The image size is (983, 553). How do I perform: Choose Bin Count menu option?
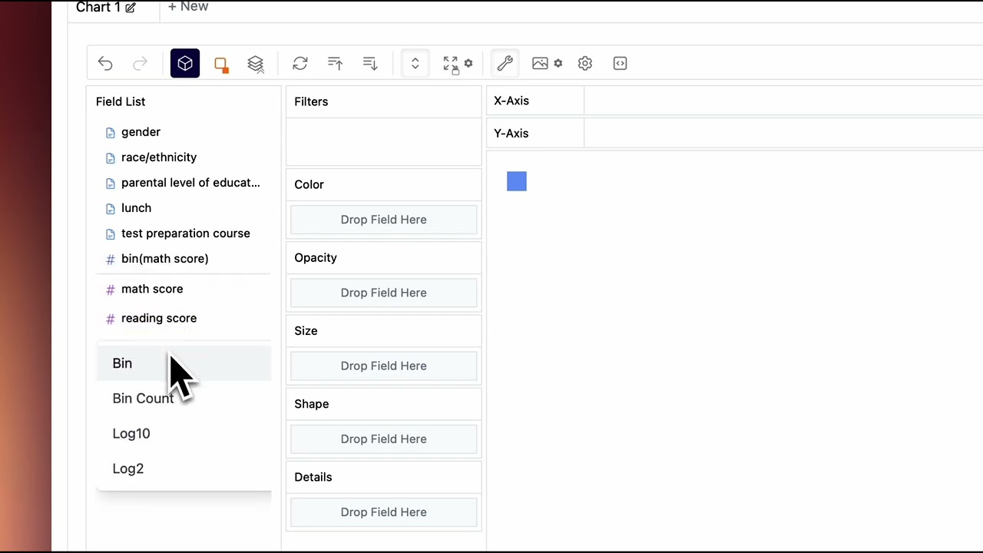click(143, 399)
